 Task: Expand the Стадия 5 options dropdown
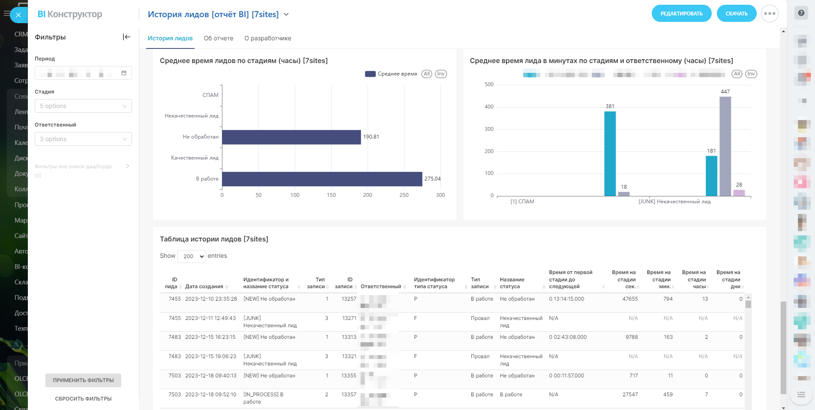83,106
